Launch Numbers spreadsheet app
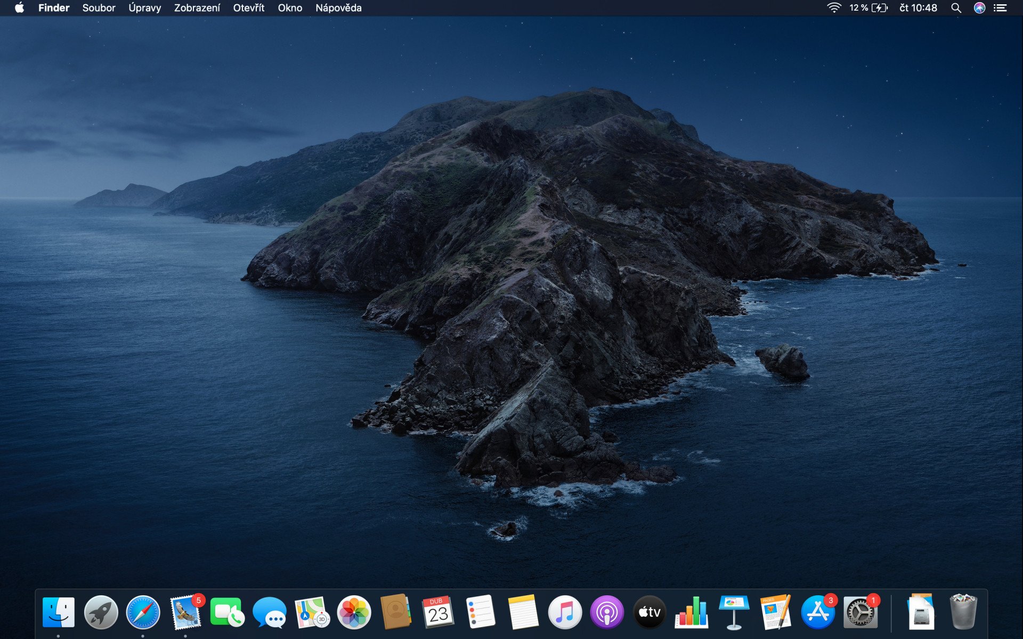 pos(692,612)
